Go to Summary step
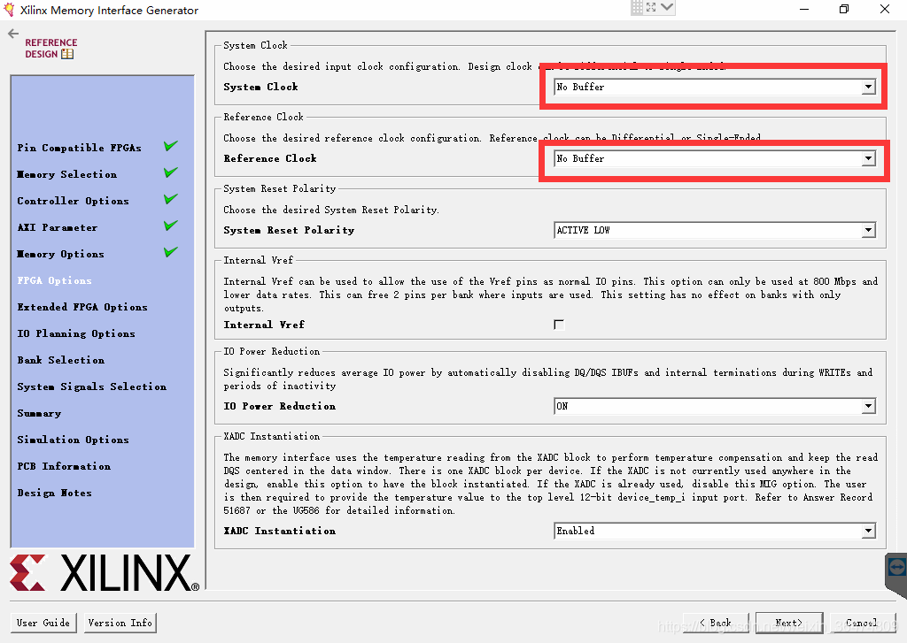Image resolution: width=907 pixels, height=643 pixels. pyautogui.click(x=39, y=414)
